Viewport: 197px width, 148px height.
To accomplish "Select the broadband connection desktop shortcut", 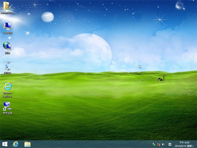I will (7, 106).
